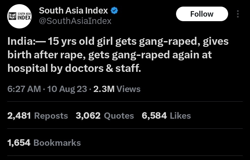Click the 6:27 AM timestamp
250x160 pixels.
point(24,89)
